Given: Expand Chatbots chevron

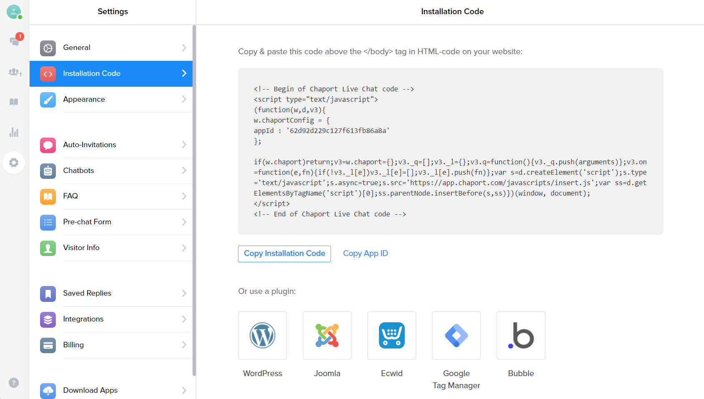Looking at the screenshot, I should pyautogui.click(x=184, y=171).
